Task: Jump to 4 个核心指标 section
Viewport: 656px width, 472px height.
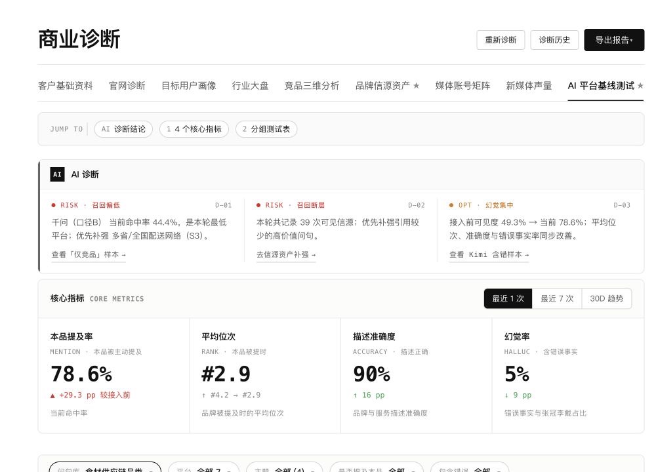Action: (194, 129)
